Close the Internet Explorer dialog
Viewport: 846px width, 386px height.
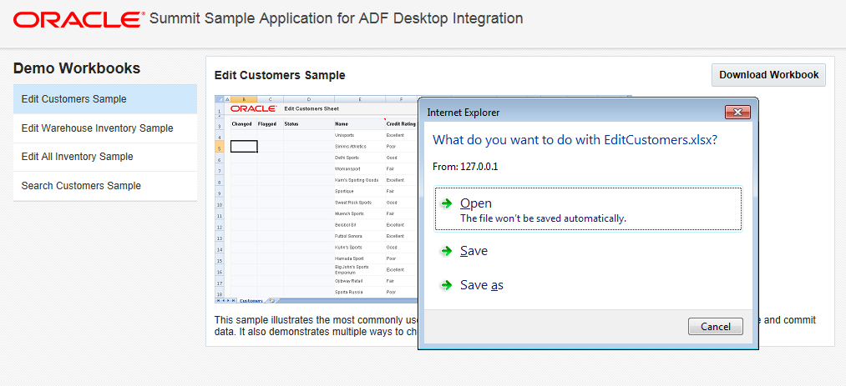click(738, 113)
